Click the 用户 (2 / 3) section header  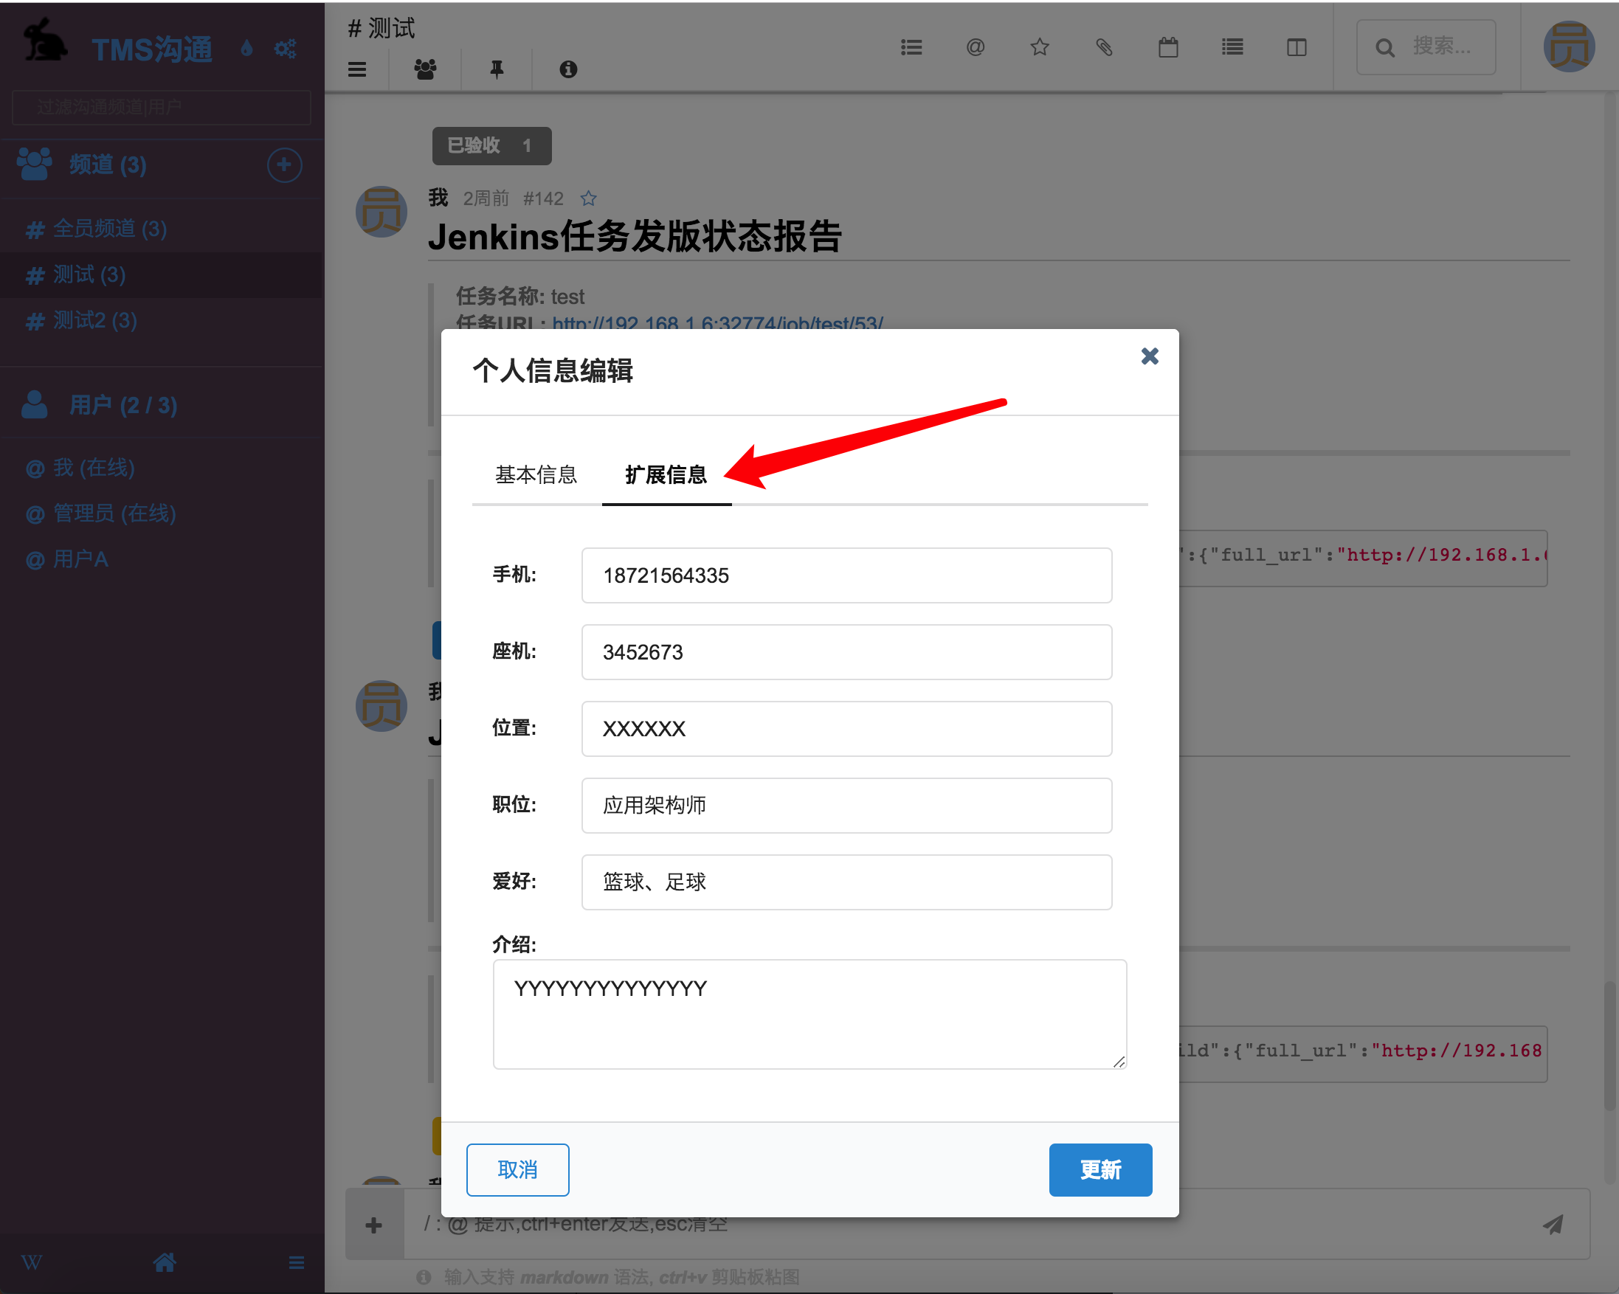123,405
